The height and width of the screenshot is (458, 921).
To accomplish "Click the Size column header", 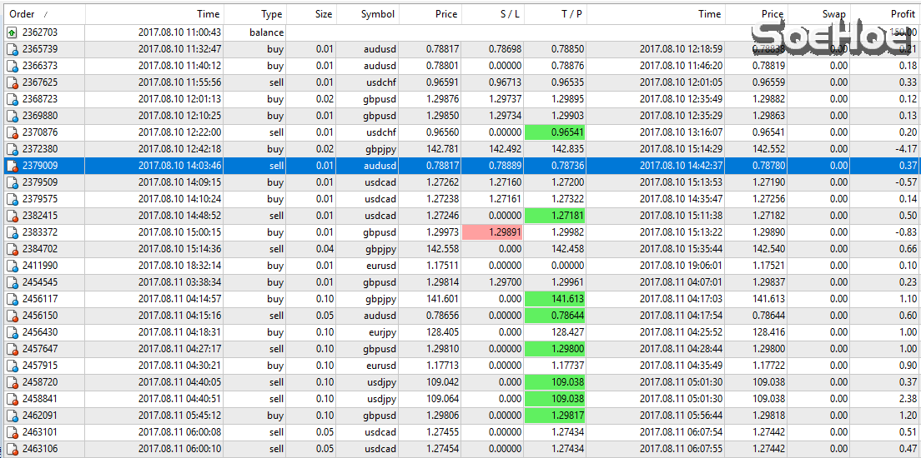I will (x=323, y=14).
